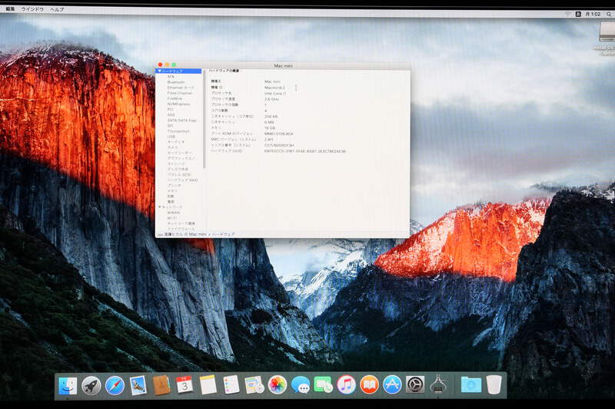615x409 pixels.
Task: Open Safari compass icon in Dock
Action: pyautogui.click(x=115, y=385)
